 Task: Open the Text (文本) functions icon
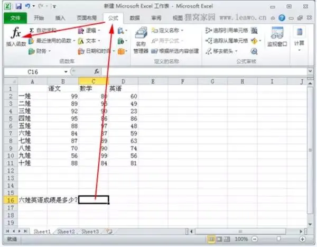click(x=81, y=41)
